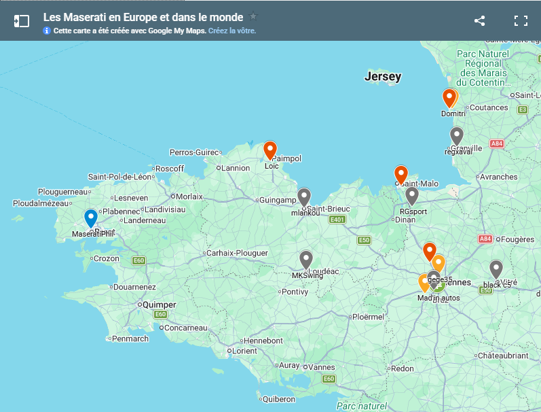Select the orange pin north of Rennes
The height and width of the screenshot is (412, 541).
(x=429, y=251)
